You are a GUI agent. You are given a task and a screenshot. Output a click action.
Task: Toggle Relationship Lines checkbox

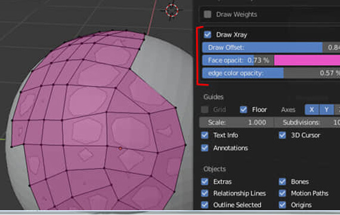[205, 193]
